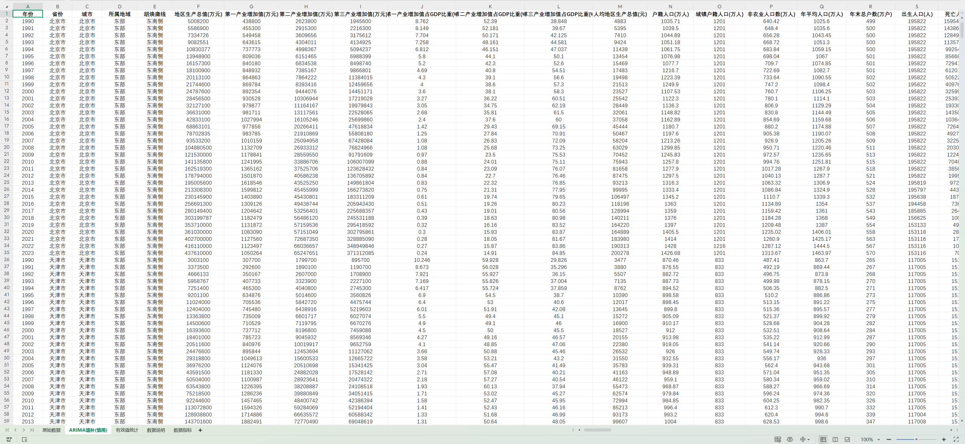Jump to first sheet tab arrow

click(7, 430)
